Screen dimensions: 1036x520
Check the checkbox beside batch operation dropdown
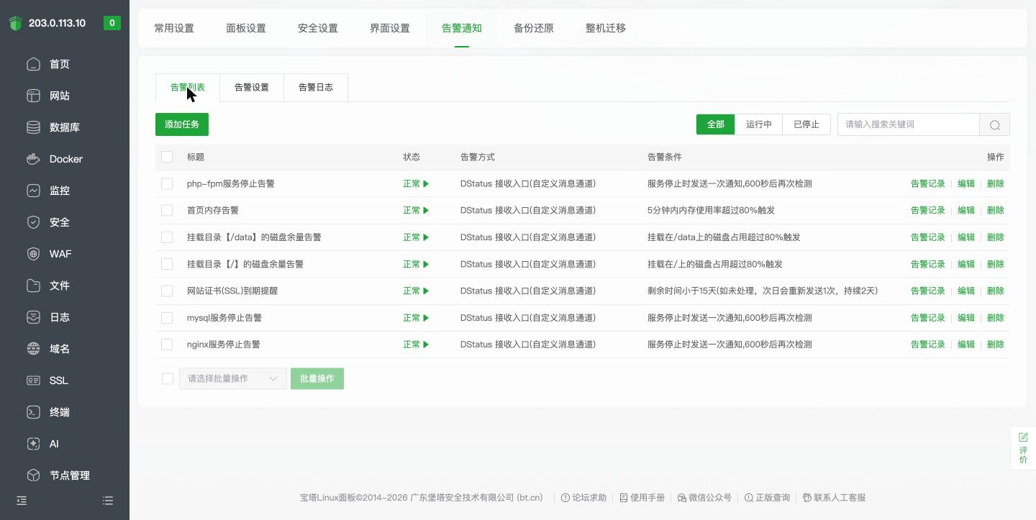[x=168, y=378]
